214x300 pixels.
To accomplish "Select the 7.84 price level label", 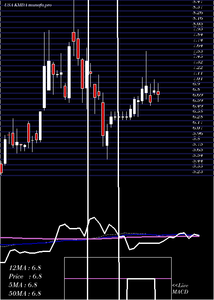I will [198, 35].
